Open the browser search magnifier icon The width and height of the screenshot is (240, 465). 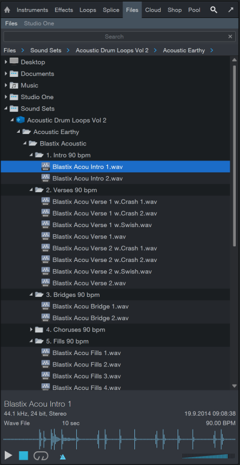(x=214, y=10)
